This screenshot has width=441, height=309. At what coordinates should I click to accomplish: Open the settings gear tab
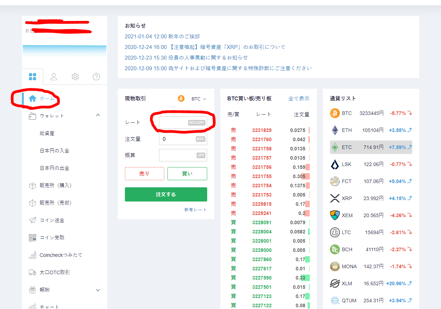click(x=75, y=76)
